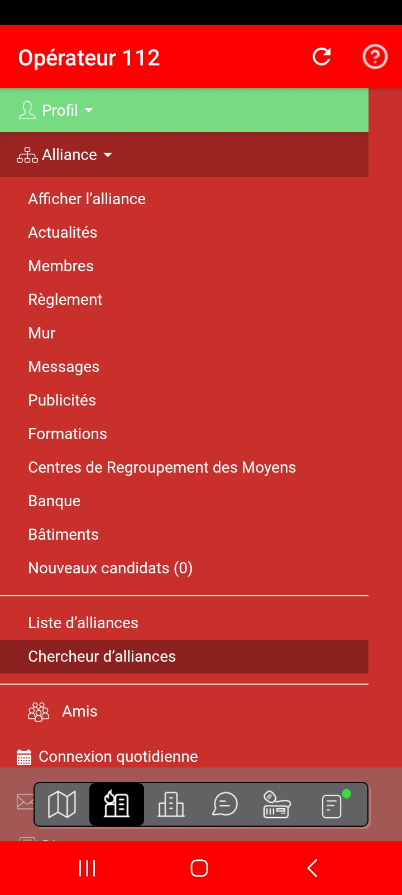
Task: Select Chercheur d'alliances
Action: (x=102, y=657)
